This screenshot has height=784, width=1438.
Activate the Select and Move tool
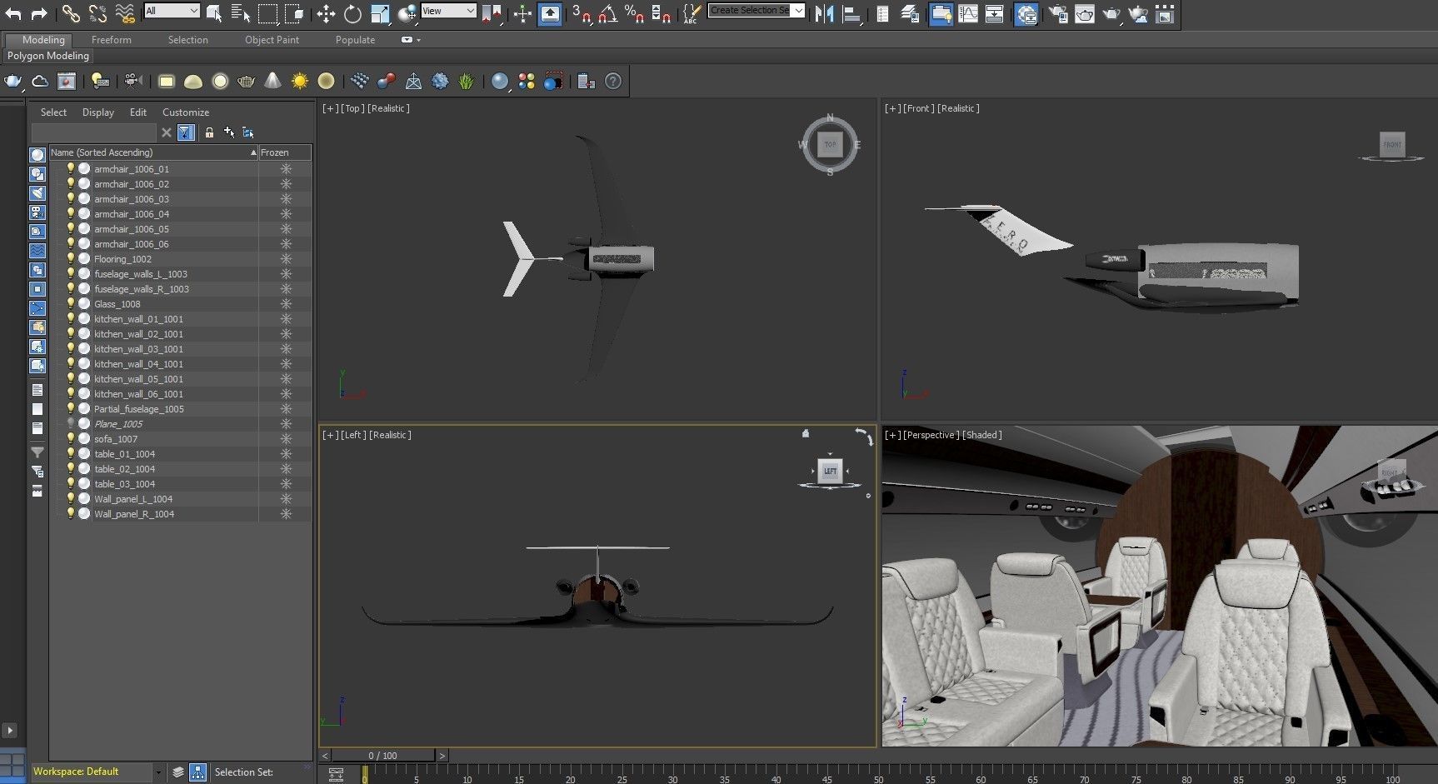click(326, 13)
